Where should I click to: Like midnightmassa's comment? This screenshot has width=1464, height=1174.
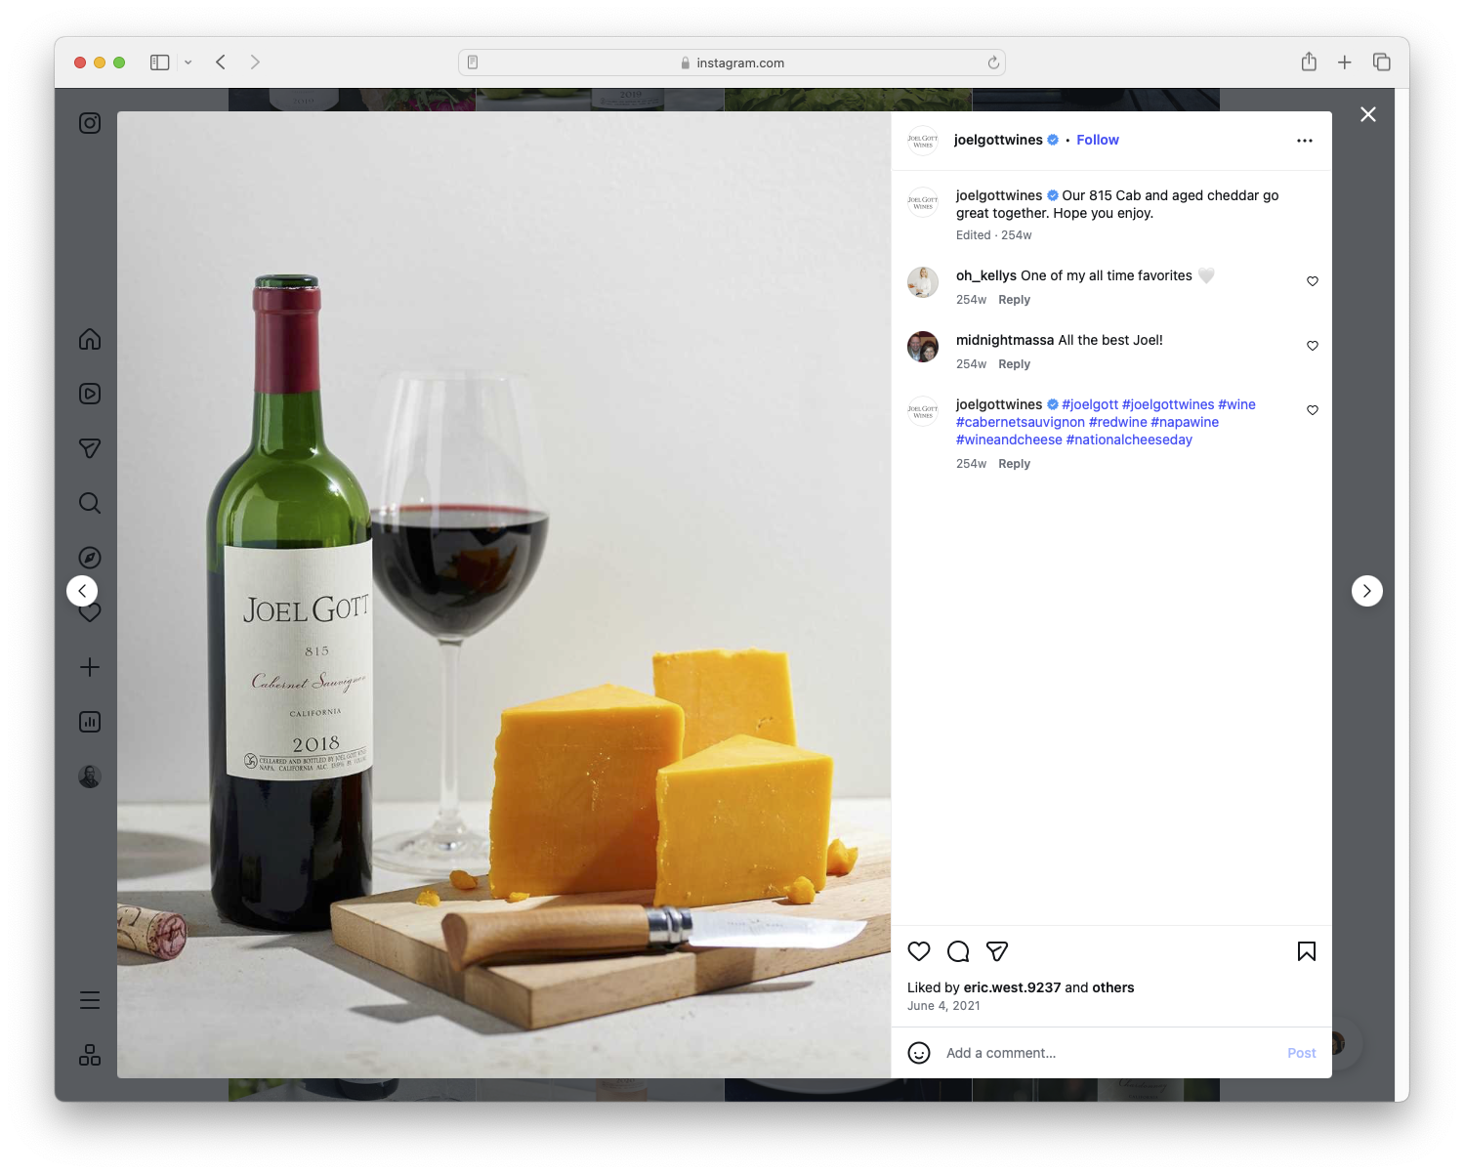(1313, 346)
